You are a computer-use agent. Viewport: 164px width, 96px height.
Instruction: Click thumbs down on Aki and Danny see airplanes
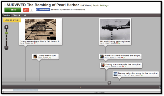point(117,43)
